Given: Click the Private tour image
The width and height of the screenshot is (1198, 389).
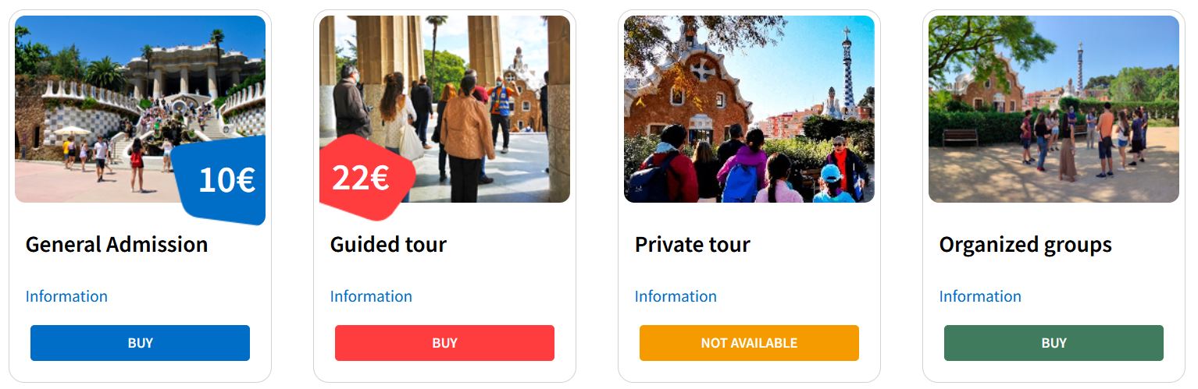Looking at the screenshot, I should pos(749,109).
